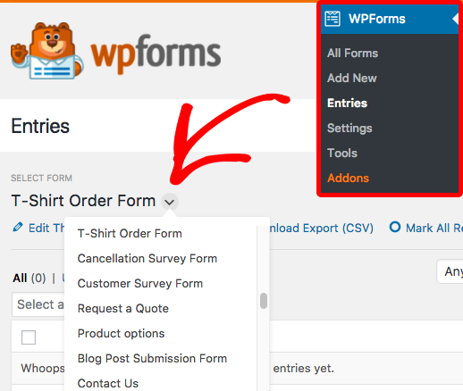
Task: Click the pencil Edit This Form icon
Action: point(18,228)
